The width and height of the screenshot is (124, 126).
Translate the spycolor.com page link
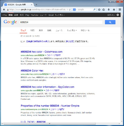click(52, 90)
